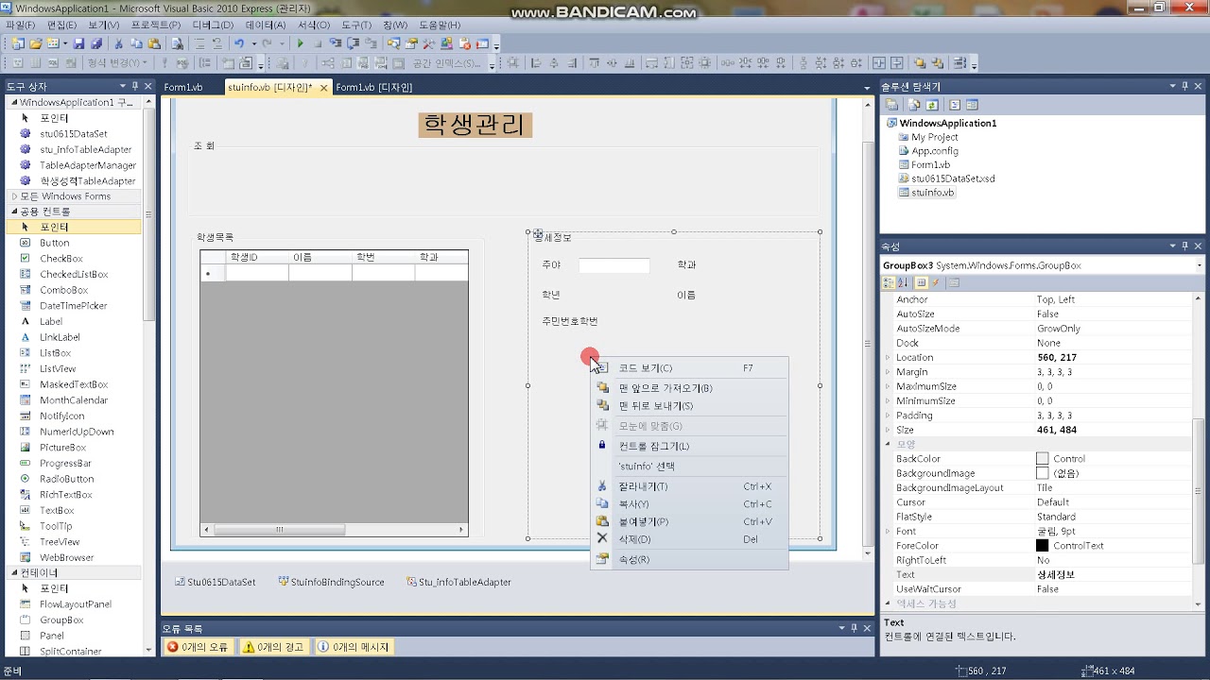Sort properties alphabetically with A-Z icon

point(903,282)
